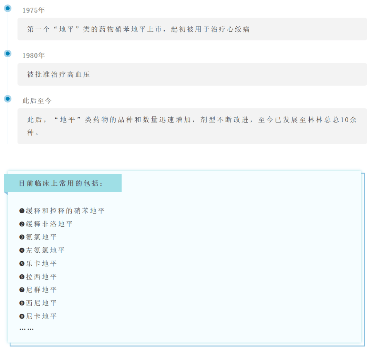Select the ❶ numbered circle icon
372x351 pixels.
click(22, 211)
